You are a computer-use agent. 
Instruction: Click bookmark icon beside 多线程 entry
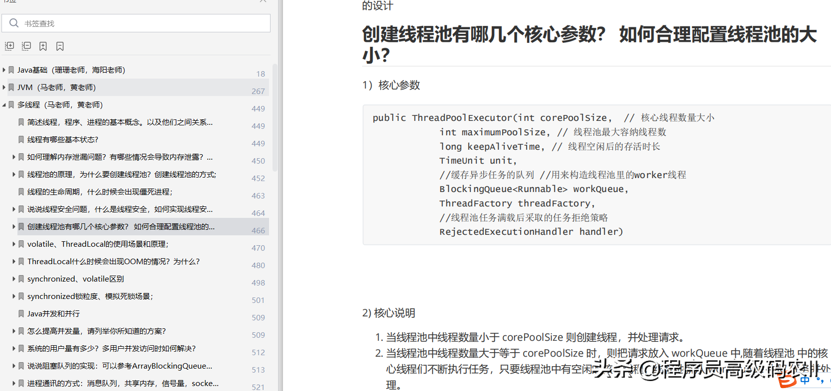(x=11, y=105)
